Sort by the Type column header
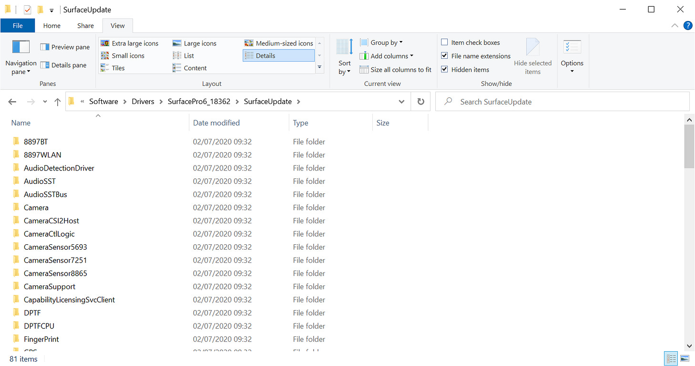 tap(330, 123)
